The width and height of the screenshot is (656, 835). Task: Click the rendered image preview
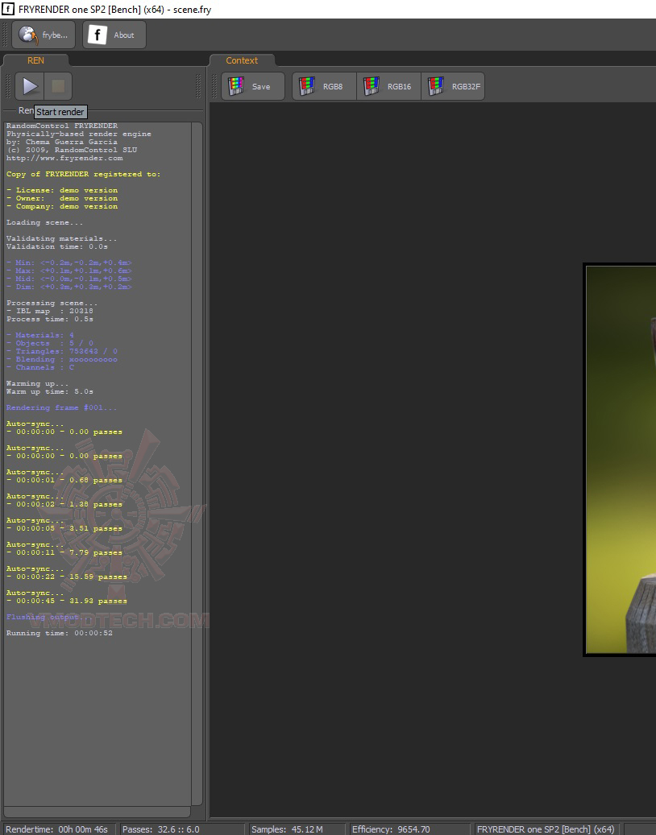click(x=621, y=460)
